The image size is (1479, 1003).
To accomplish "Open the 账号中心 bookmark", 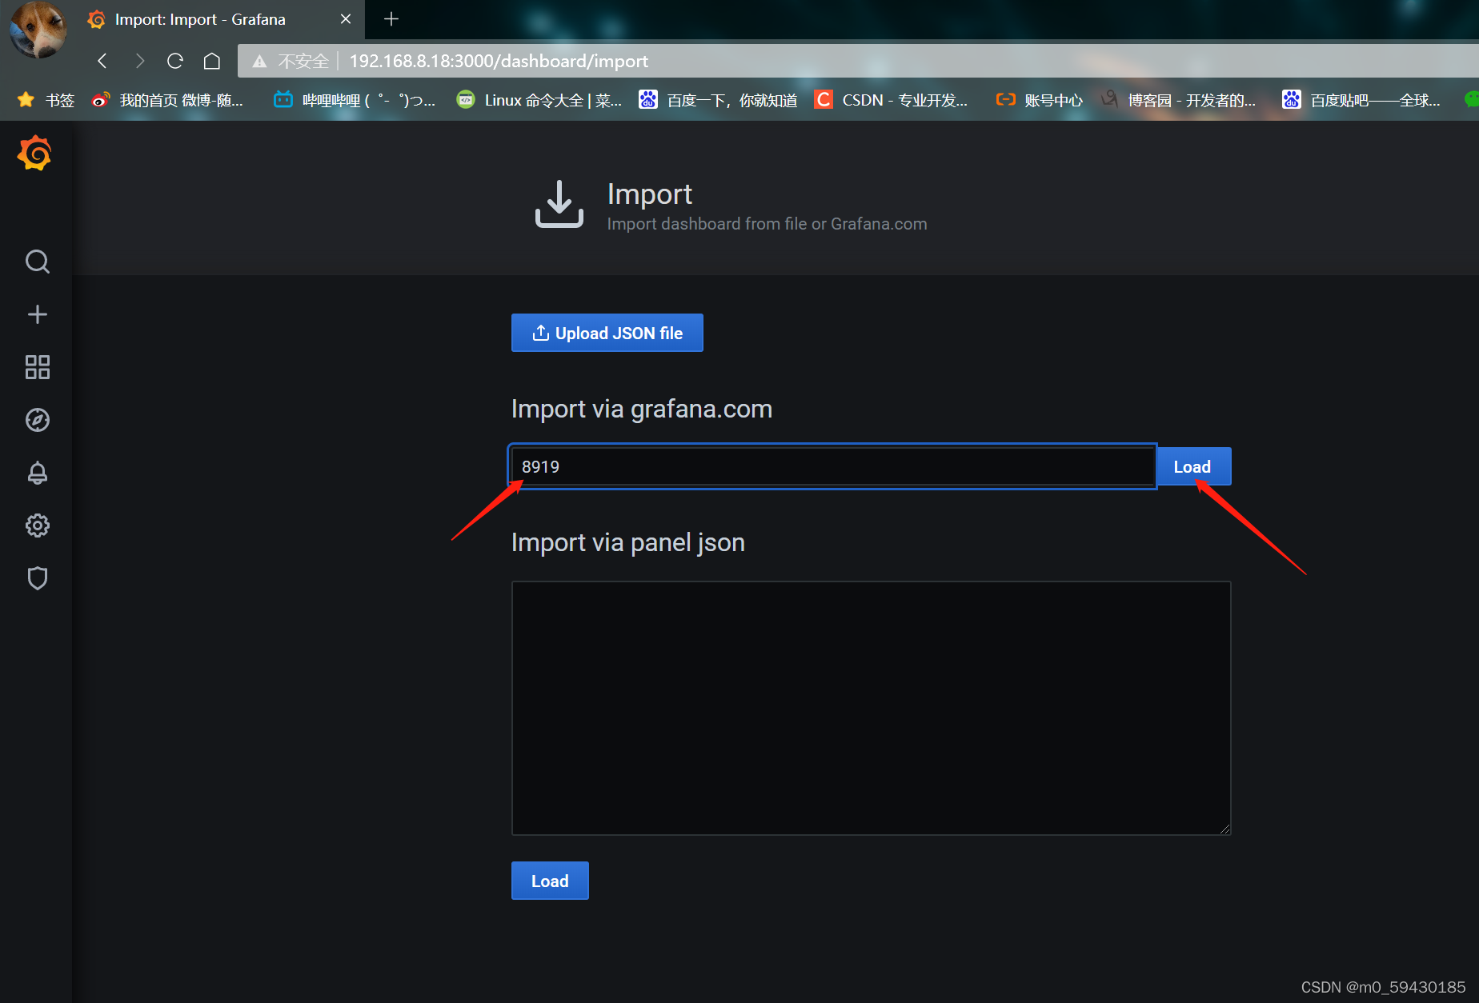I will point(1039,100).
